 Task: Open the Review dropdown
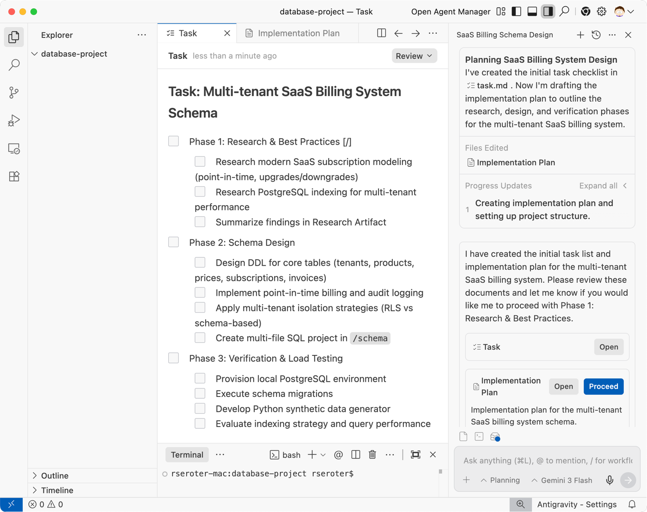point(414,56)
